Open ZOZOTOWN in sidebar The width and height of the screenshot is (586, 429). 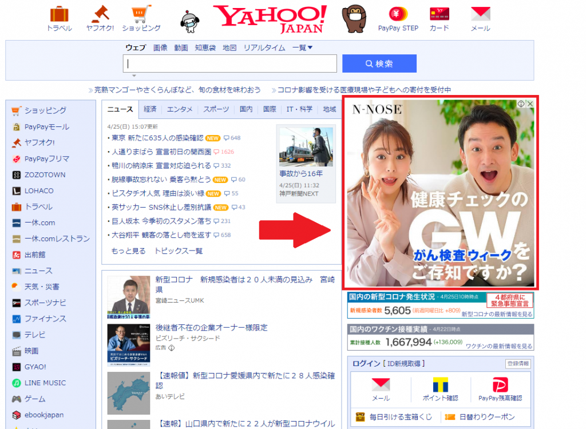[38, 175]
